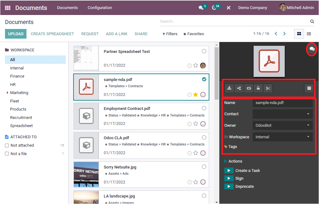Screen dimensions: 319x204
Task: Deselect the sample-nda.pdf checked circle
Action: click(204, 79)
